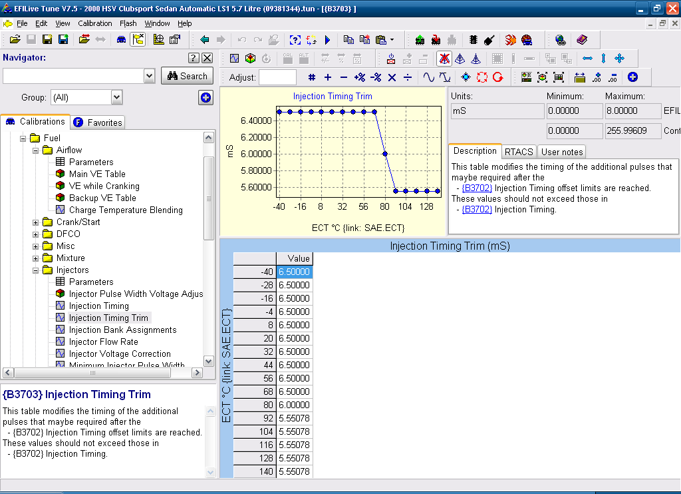Open the Group (All) dropdown
This screenshot has height=494, width=681.
(x=117, y=97)
